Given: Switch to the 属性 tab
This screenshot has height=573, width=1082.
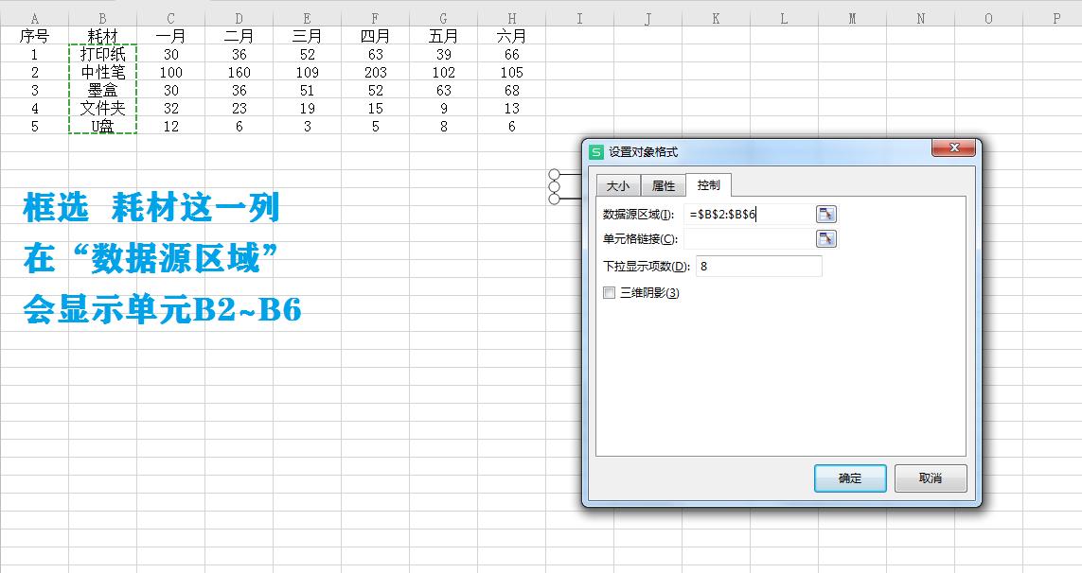Looking at the screenshot, I should (663, 185).
